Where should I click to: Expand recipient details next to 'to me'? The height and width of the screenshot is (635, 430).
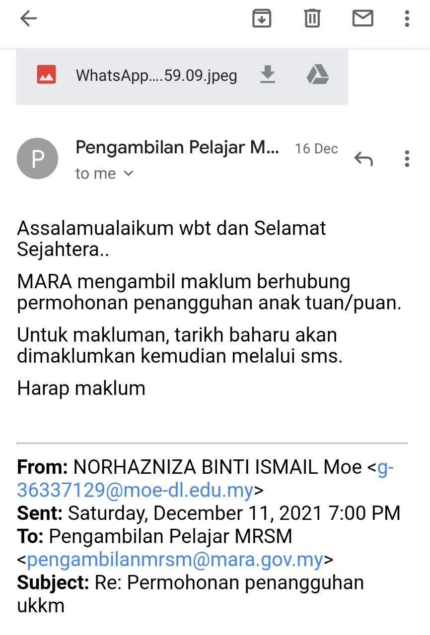129,174
